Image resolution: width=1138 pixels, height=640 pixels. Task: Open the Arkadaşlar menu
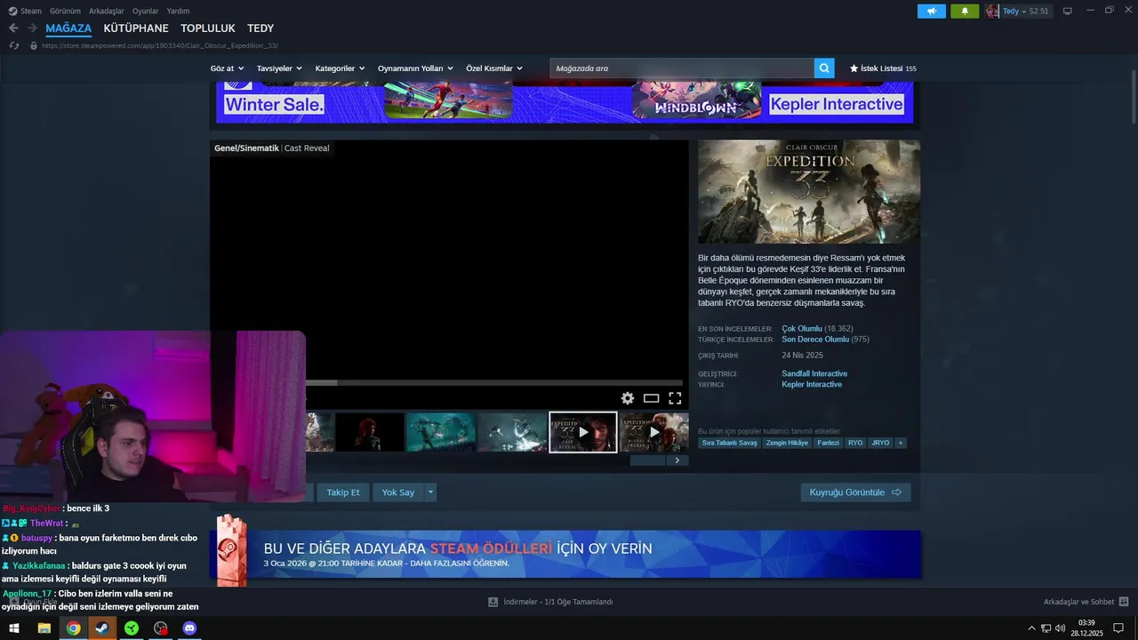107,11
